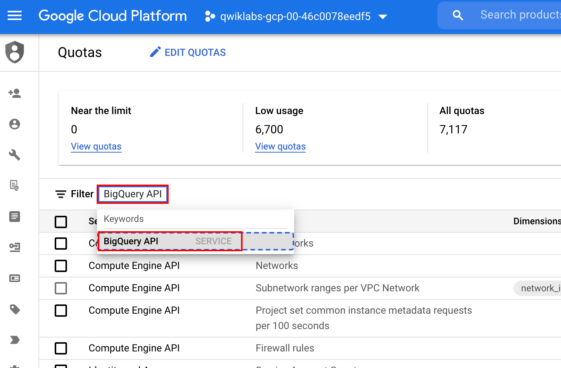The height and width of the screenshot is (368, 561).
Task: Click the Quotas page title
Action: click(x=80, y=52)
